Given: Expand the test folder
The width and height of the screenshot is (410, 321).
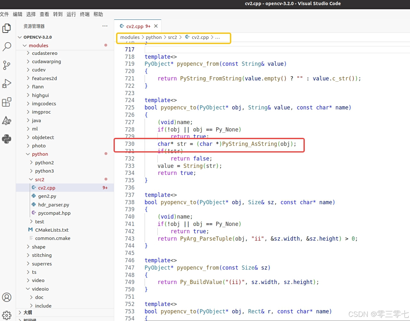Looking at the screenshot, I should pyautogui.click(x=65, y=222).
